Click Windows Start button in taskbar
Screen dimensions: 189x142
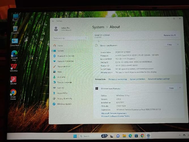tap(75, 136)
